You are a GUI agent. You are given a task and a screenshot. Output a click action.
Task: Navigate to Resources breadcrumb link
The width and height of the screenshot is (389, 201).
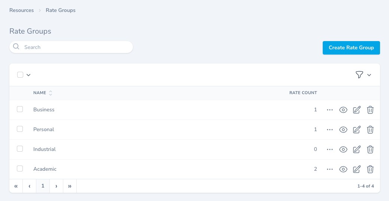(22, 10)
